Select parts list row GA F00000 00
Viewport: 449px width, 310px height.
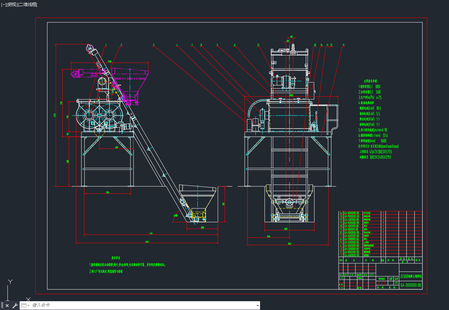coord(380,239)
